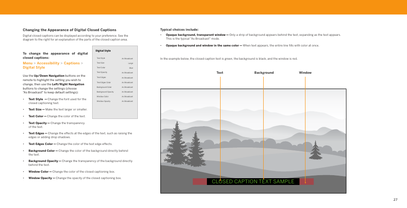Click the landscape illustration's tall left pine tree
The height and width of the screenshot is (208, 407).
click(177, 143)
